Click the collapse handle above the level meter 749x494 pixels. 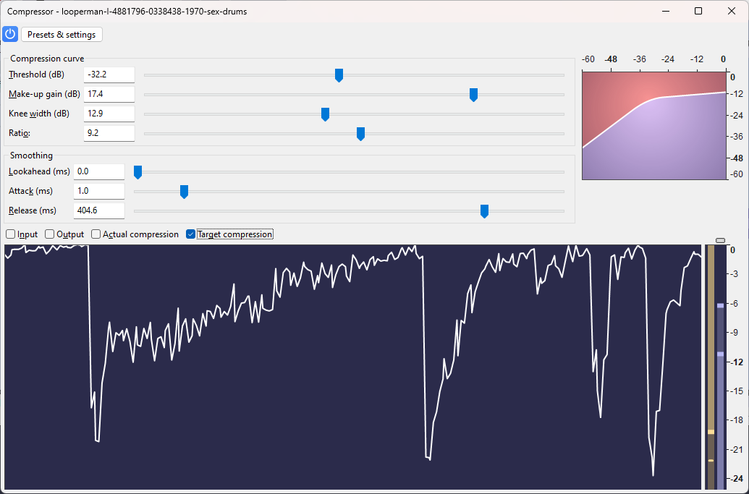(x=720, y=239)
